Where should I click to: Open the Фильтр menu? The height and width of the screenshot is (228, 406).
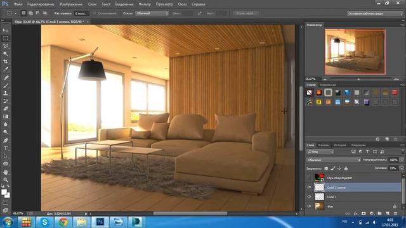pyautogui.click(x=145, y=4)
